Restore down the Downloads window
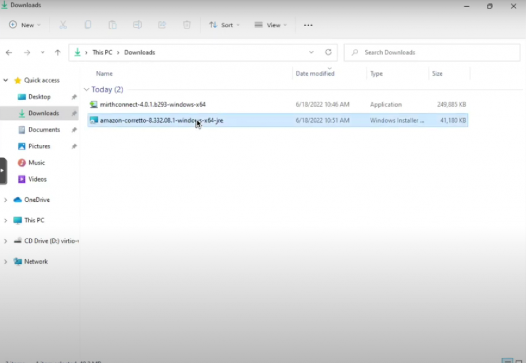The width and height of the screenshot is (526, 363). [490, 6]
